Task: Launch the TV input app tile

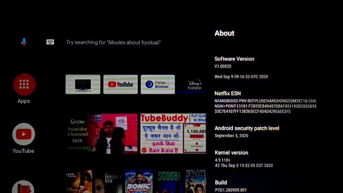Action: tap(83, 85)
